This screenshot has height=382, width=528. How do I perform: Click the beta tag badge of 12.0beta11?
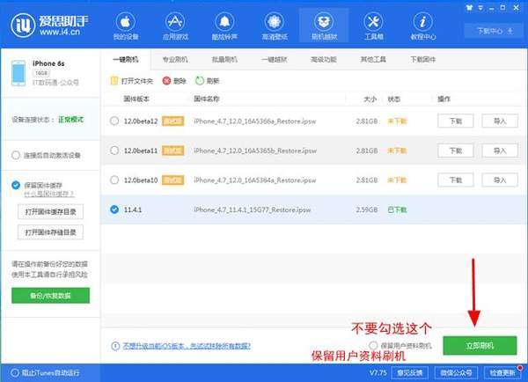173,151
